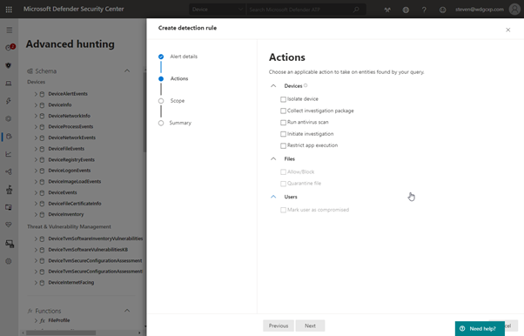This screenshot has height=336, width=524.
Task: Enable Run antivirus scan option
Action: pos(283,123)
